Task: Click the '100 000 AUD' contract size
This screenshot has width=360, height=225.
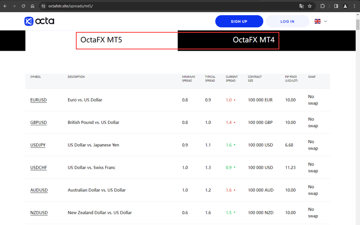Action: click(x=261, y=190)
